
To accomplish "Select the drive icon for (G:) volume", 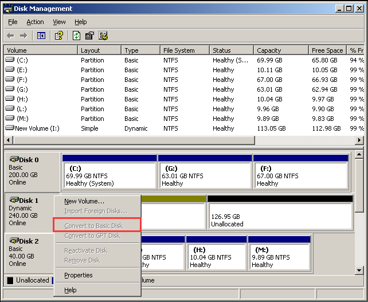I will coord(10,89).
